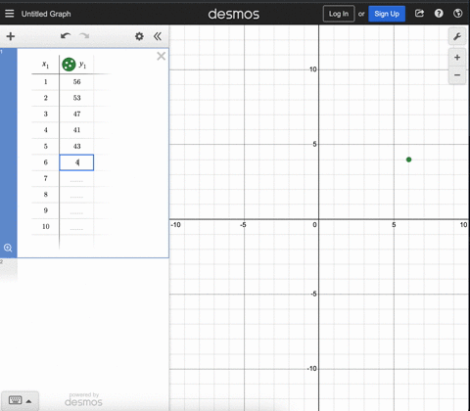Click the Untitled Graph title
The image size is (470, 411).
click(46, 14)
